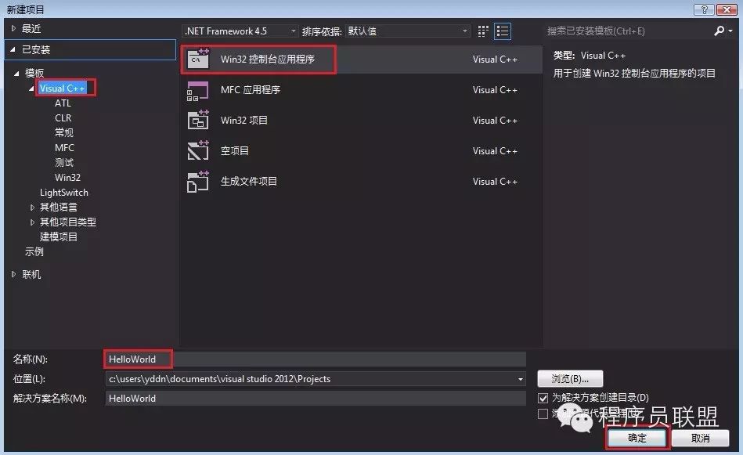Confirm with the 确定 button

(637, 438)
